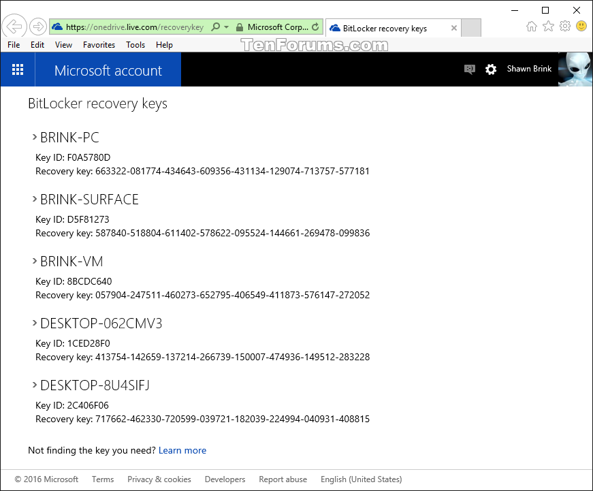
Task: Open the File menu
Action: [14, 45]
